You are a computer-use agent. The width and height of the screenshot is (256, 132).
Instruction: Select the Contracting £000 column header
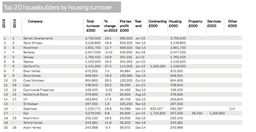(x=157, y=24)
